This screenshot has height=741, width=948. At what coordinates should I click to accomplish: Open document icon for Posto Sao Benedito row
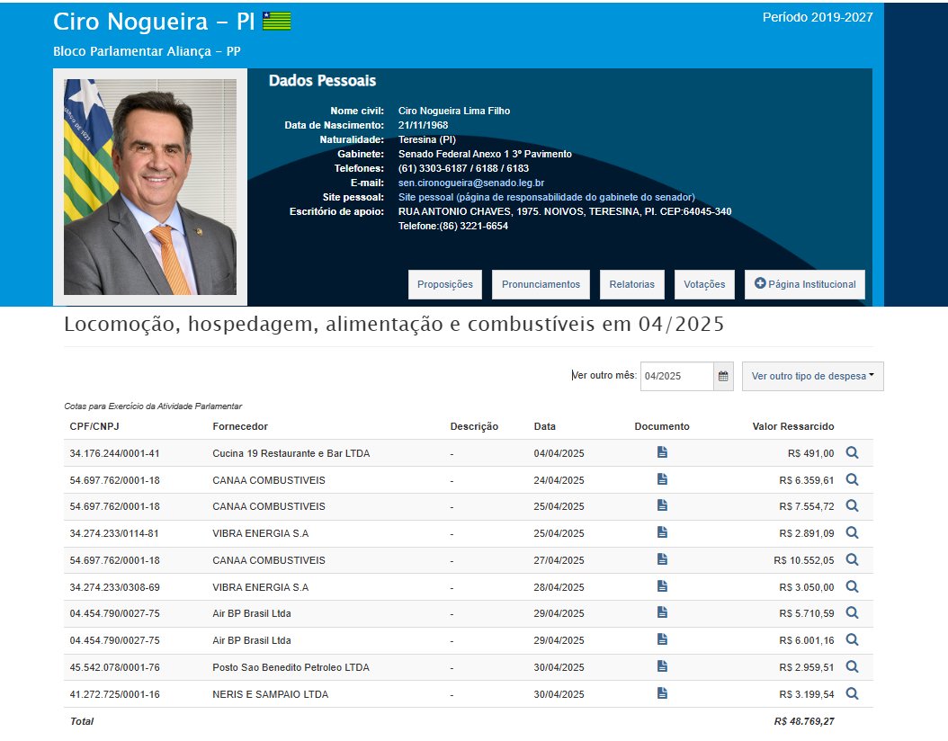pos(662,666)
